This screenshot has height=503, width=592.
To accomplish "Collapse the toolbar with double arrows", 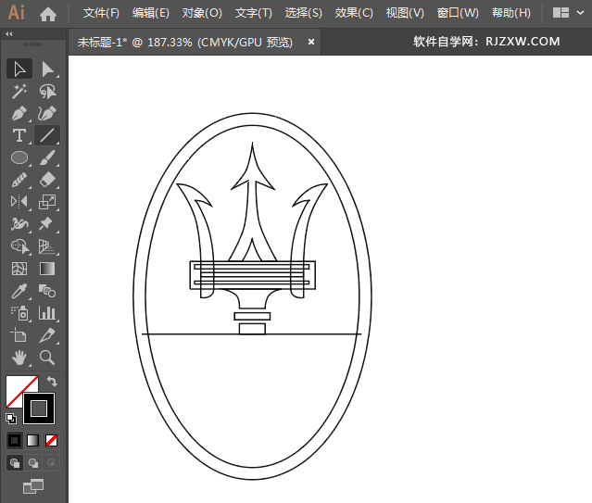I will click(x=9, y=34).
